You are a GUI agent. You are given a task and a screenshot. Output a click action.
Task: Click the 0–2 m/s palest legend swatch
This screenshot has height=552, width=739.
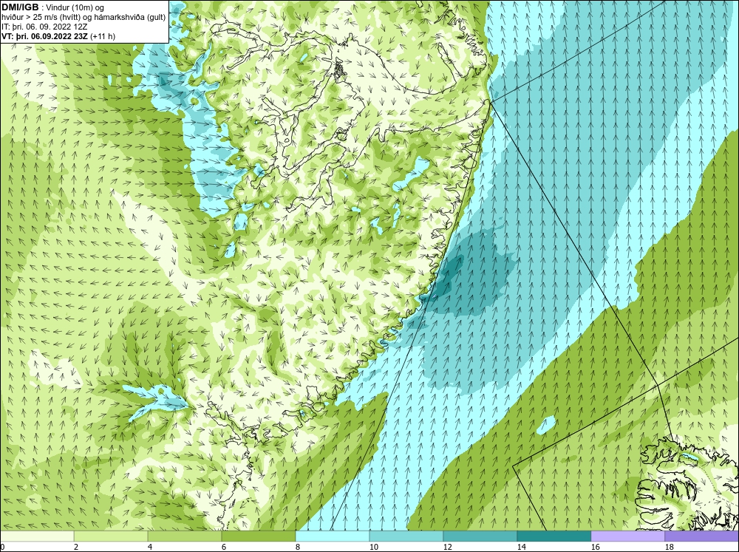pos(37,536)
